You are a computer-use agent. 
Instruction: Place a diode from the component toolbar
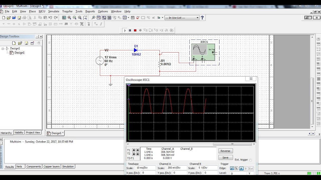click(14, 24)
